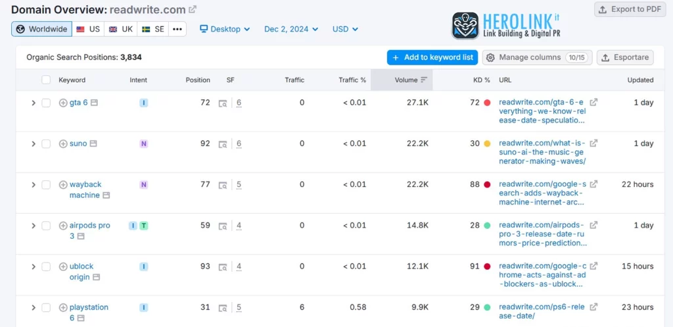
Task: Check the wayback machine row checkbox
Action: pos(46,185)
